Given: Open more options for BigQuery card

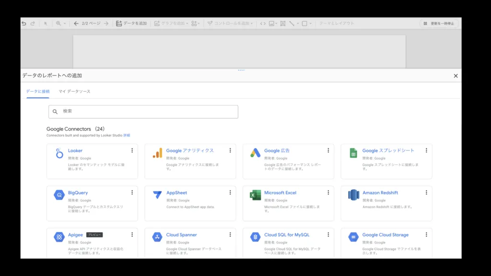Looking at the screenshot, I should [x=132, y=193].
